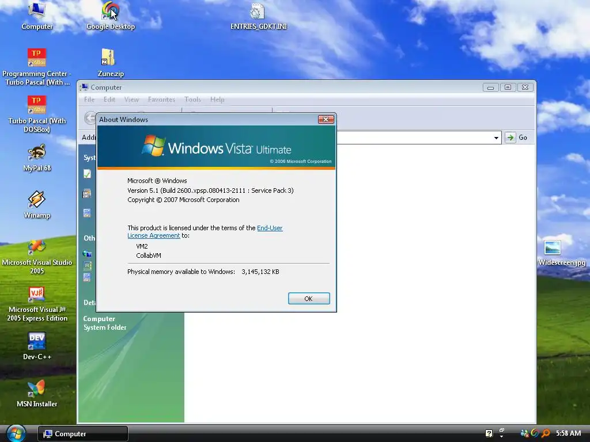
Task: Select the Zune.zip archive icon
Action: pyautogui.click(x=110, y=63)
